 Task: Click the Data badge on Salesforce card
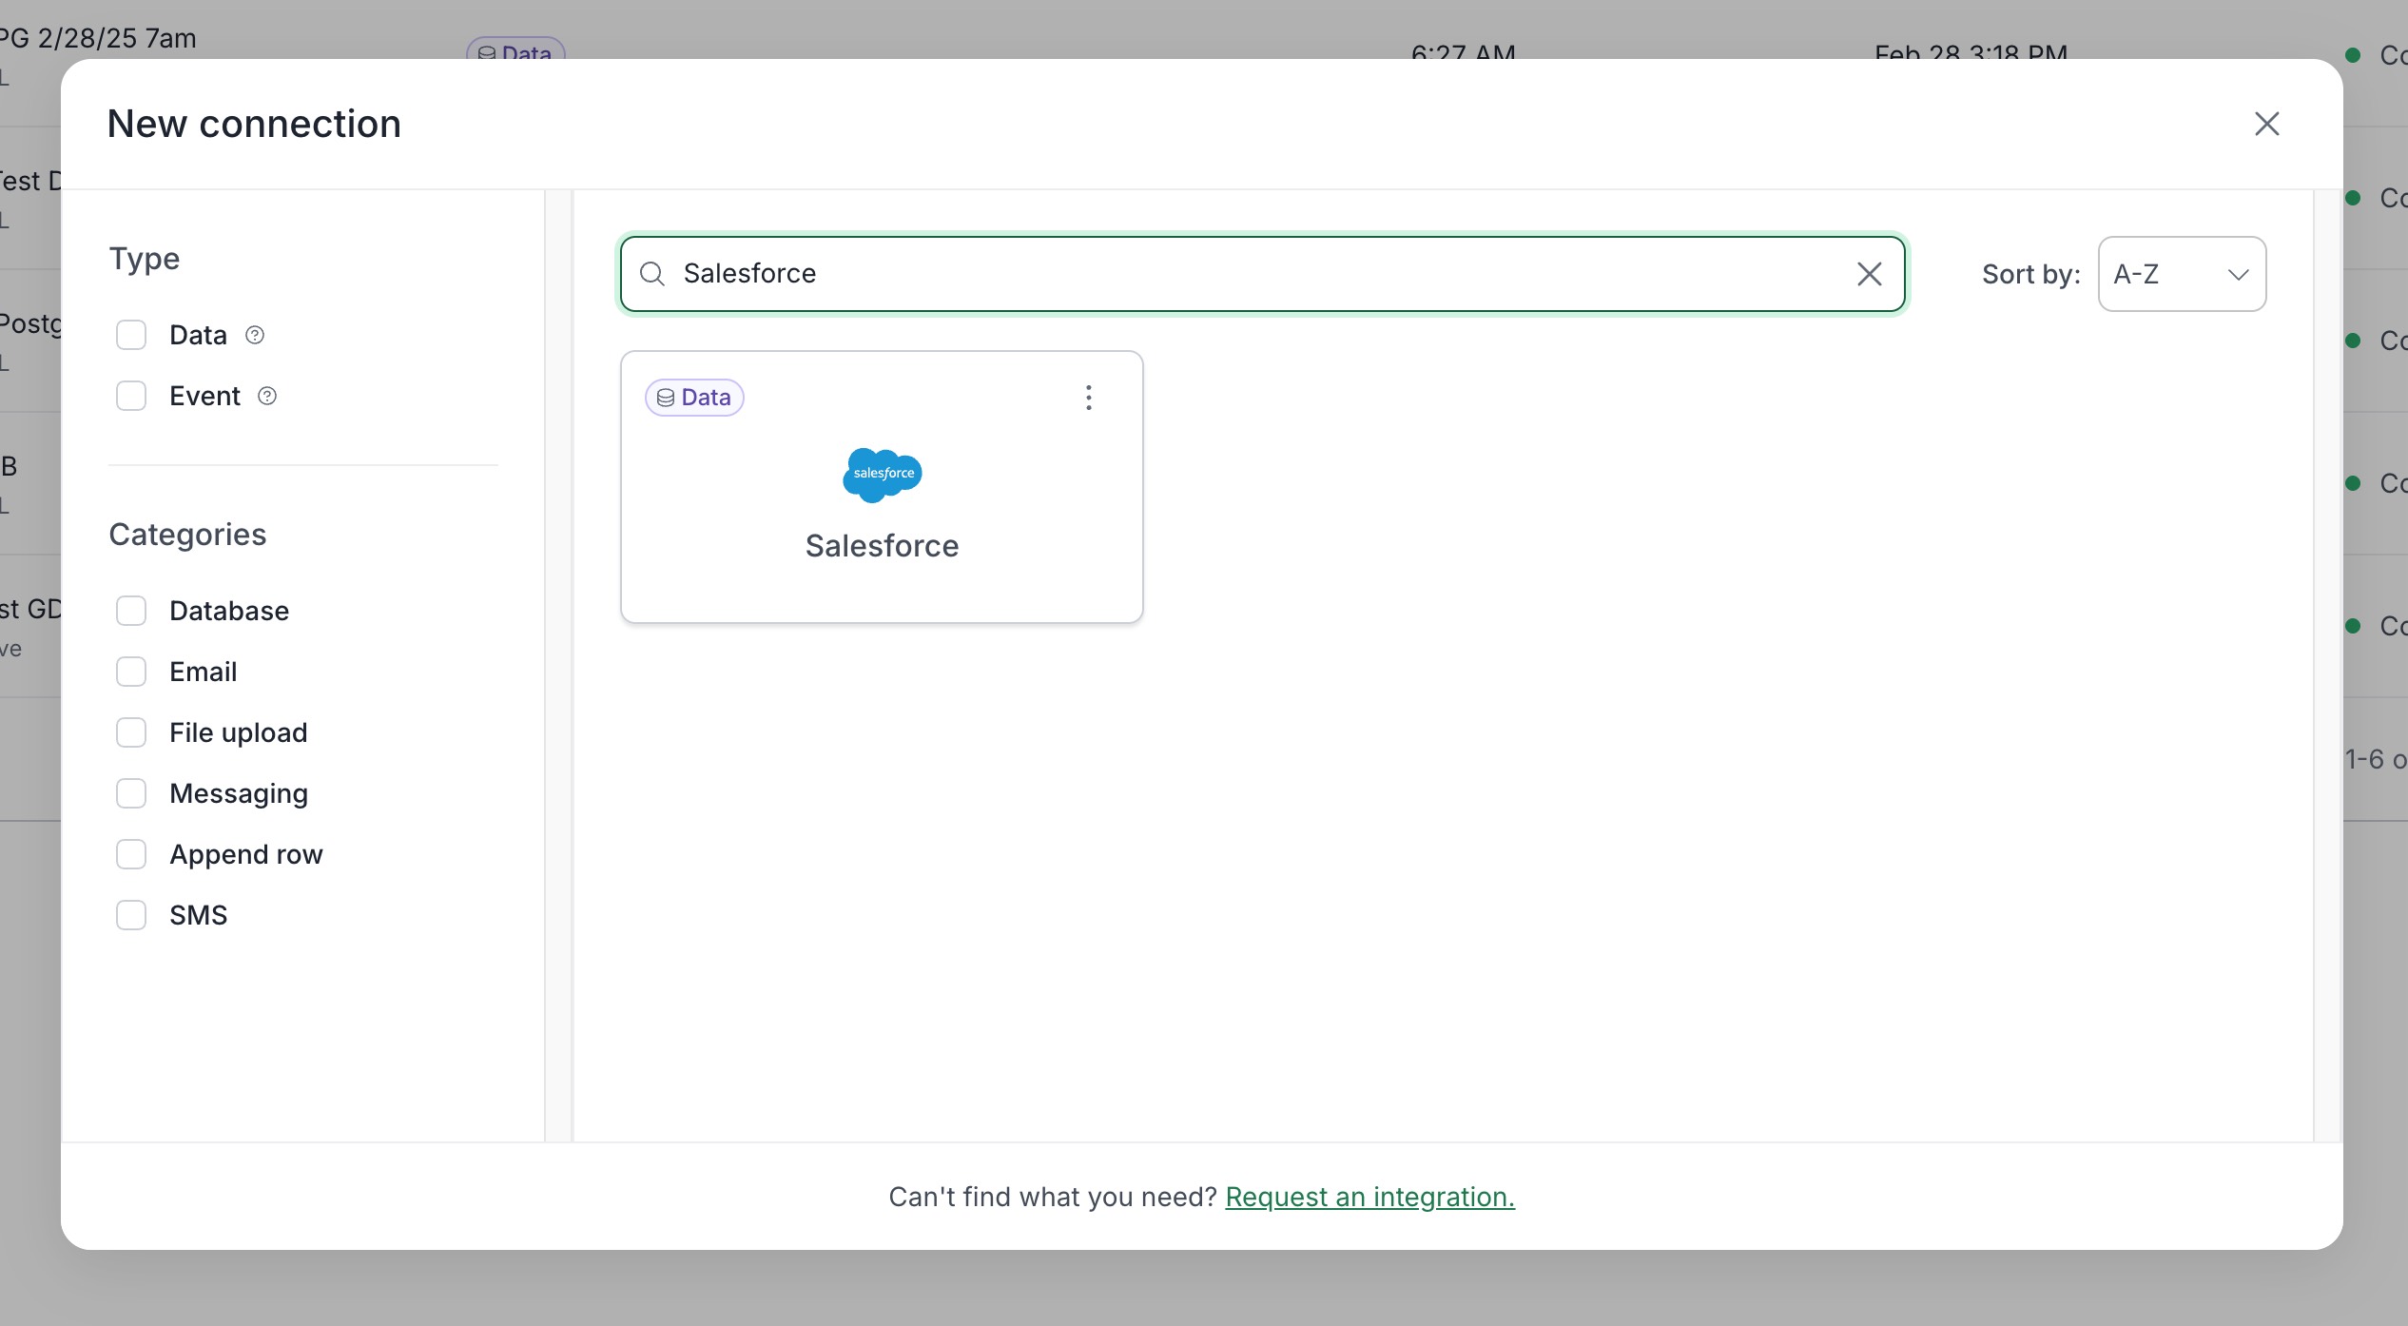pyautogui.click(x=694, y=398)
